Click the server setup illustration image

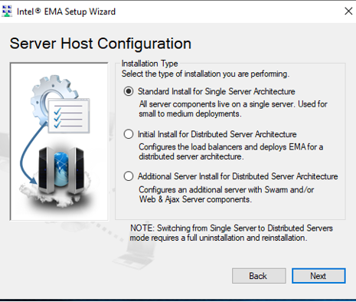click(59, 142)
